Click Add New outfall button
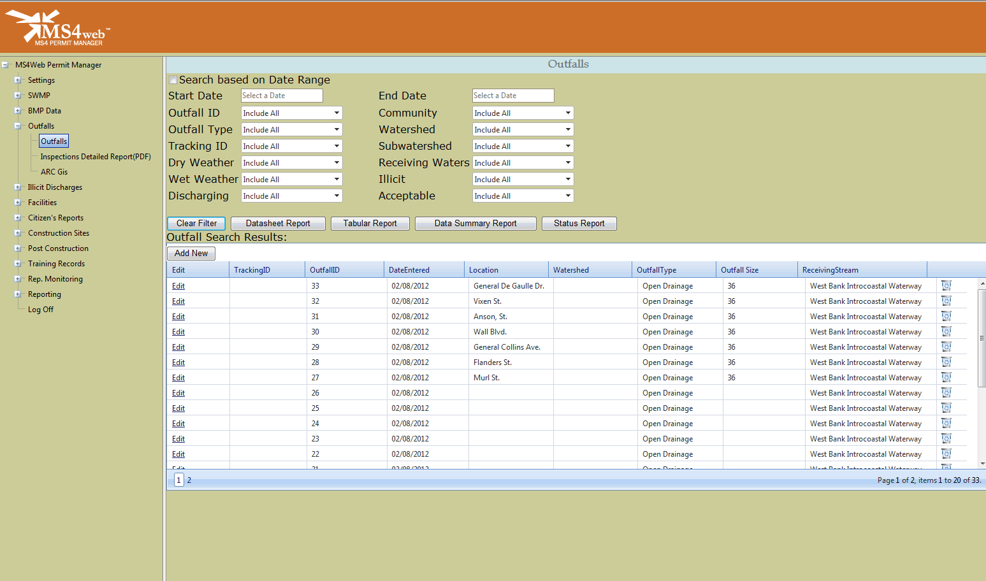This screenshot has height=581, width=986. (x=191, y=254)
